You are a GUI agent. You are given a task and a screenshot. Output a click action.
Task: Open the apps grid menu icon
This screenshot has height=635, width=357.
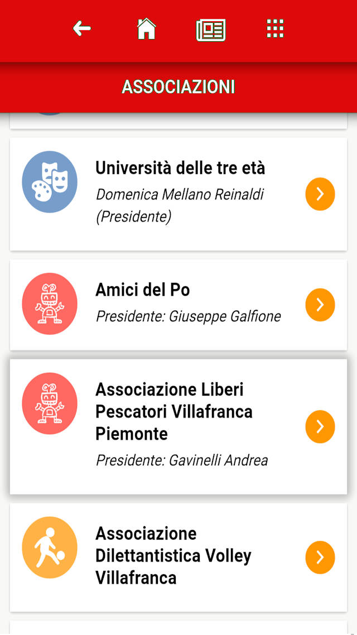coord(275,28)
